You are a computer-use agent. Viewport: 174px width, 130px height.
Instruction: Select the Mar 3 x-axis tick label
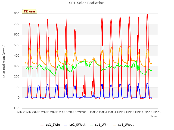103,112
